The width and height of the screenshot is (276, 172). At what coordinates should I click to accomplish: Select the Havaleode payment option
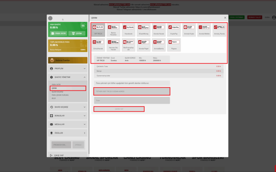(128, 30)
